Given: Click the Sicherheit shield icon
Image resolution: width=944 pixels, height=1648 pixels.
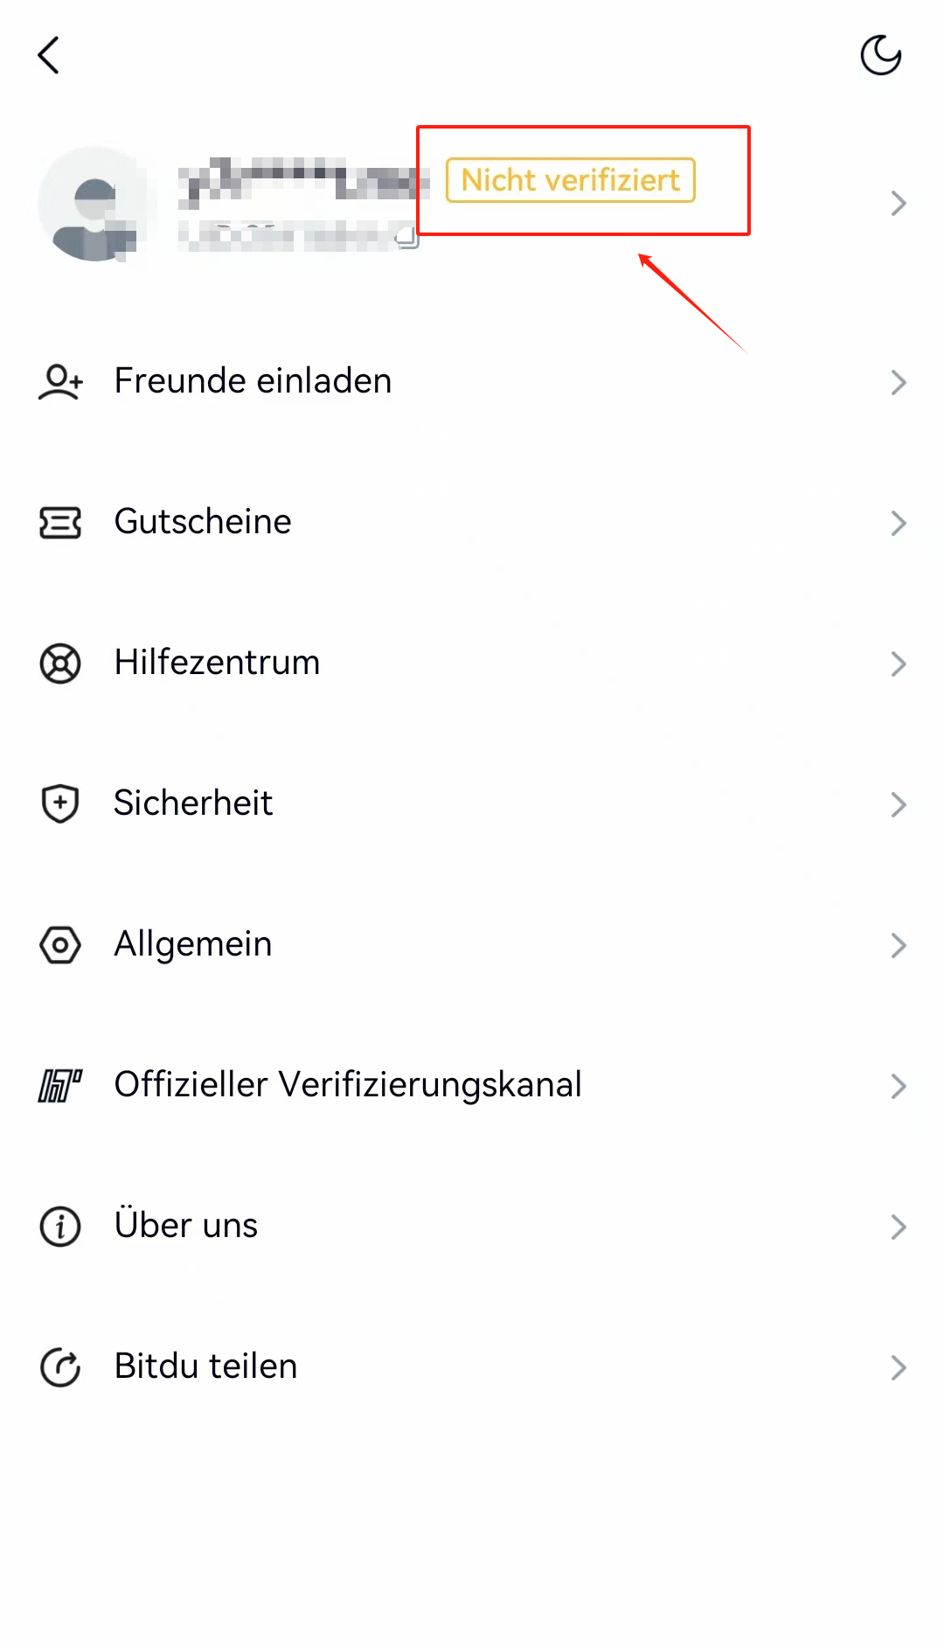Looking at the screenshot, I should (x=60, y=804).
